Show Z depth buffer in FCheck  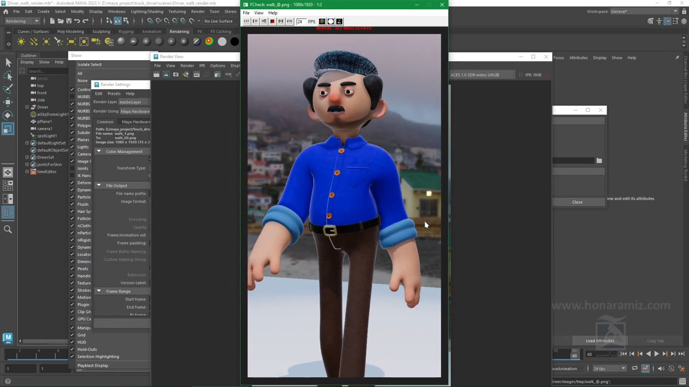[x=339, y=21]
